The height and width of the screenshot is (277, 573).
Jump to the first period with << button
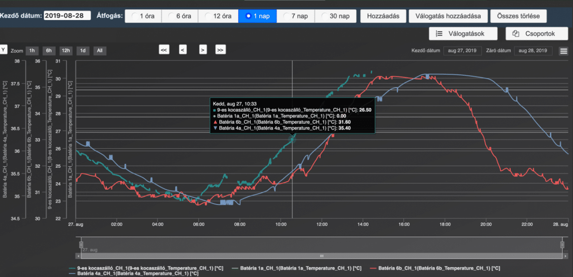pyautogui.click(x=164, y=50)
